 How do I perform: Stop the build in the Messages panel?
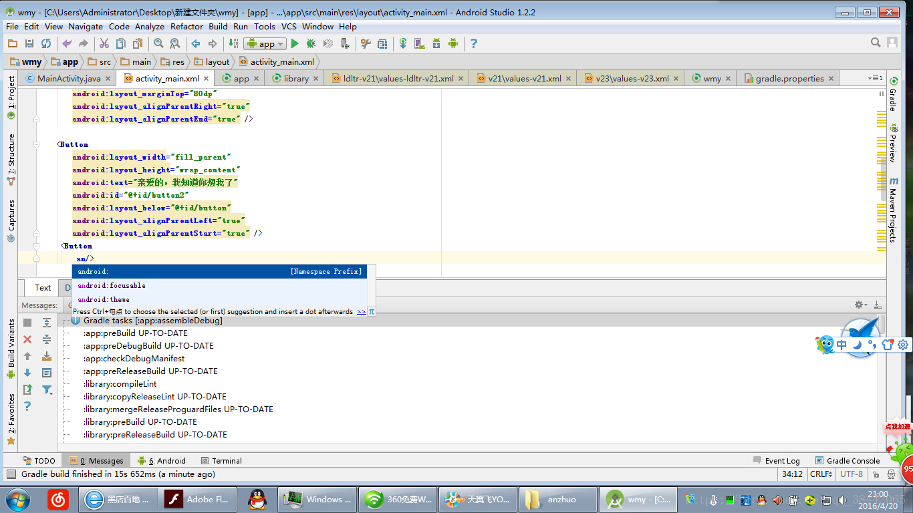(27, 323)
